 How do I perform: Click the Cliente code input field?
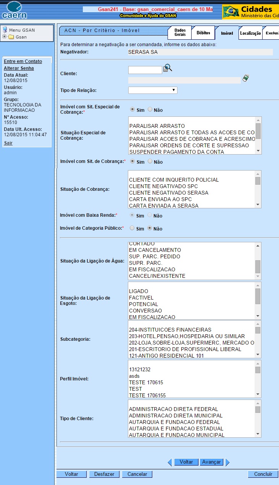145,70
